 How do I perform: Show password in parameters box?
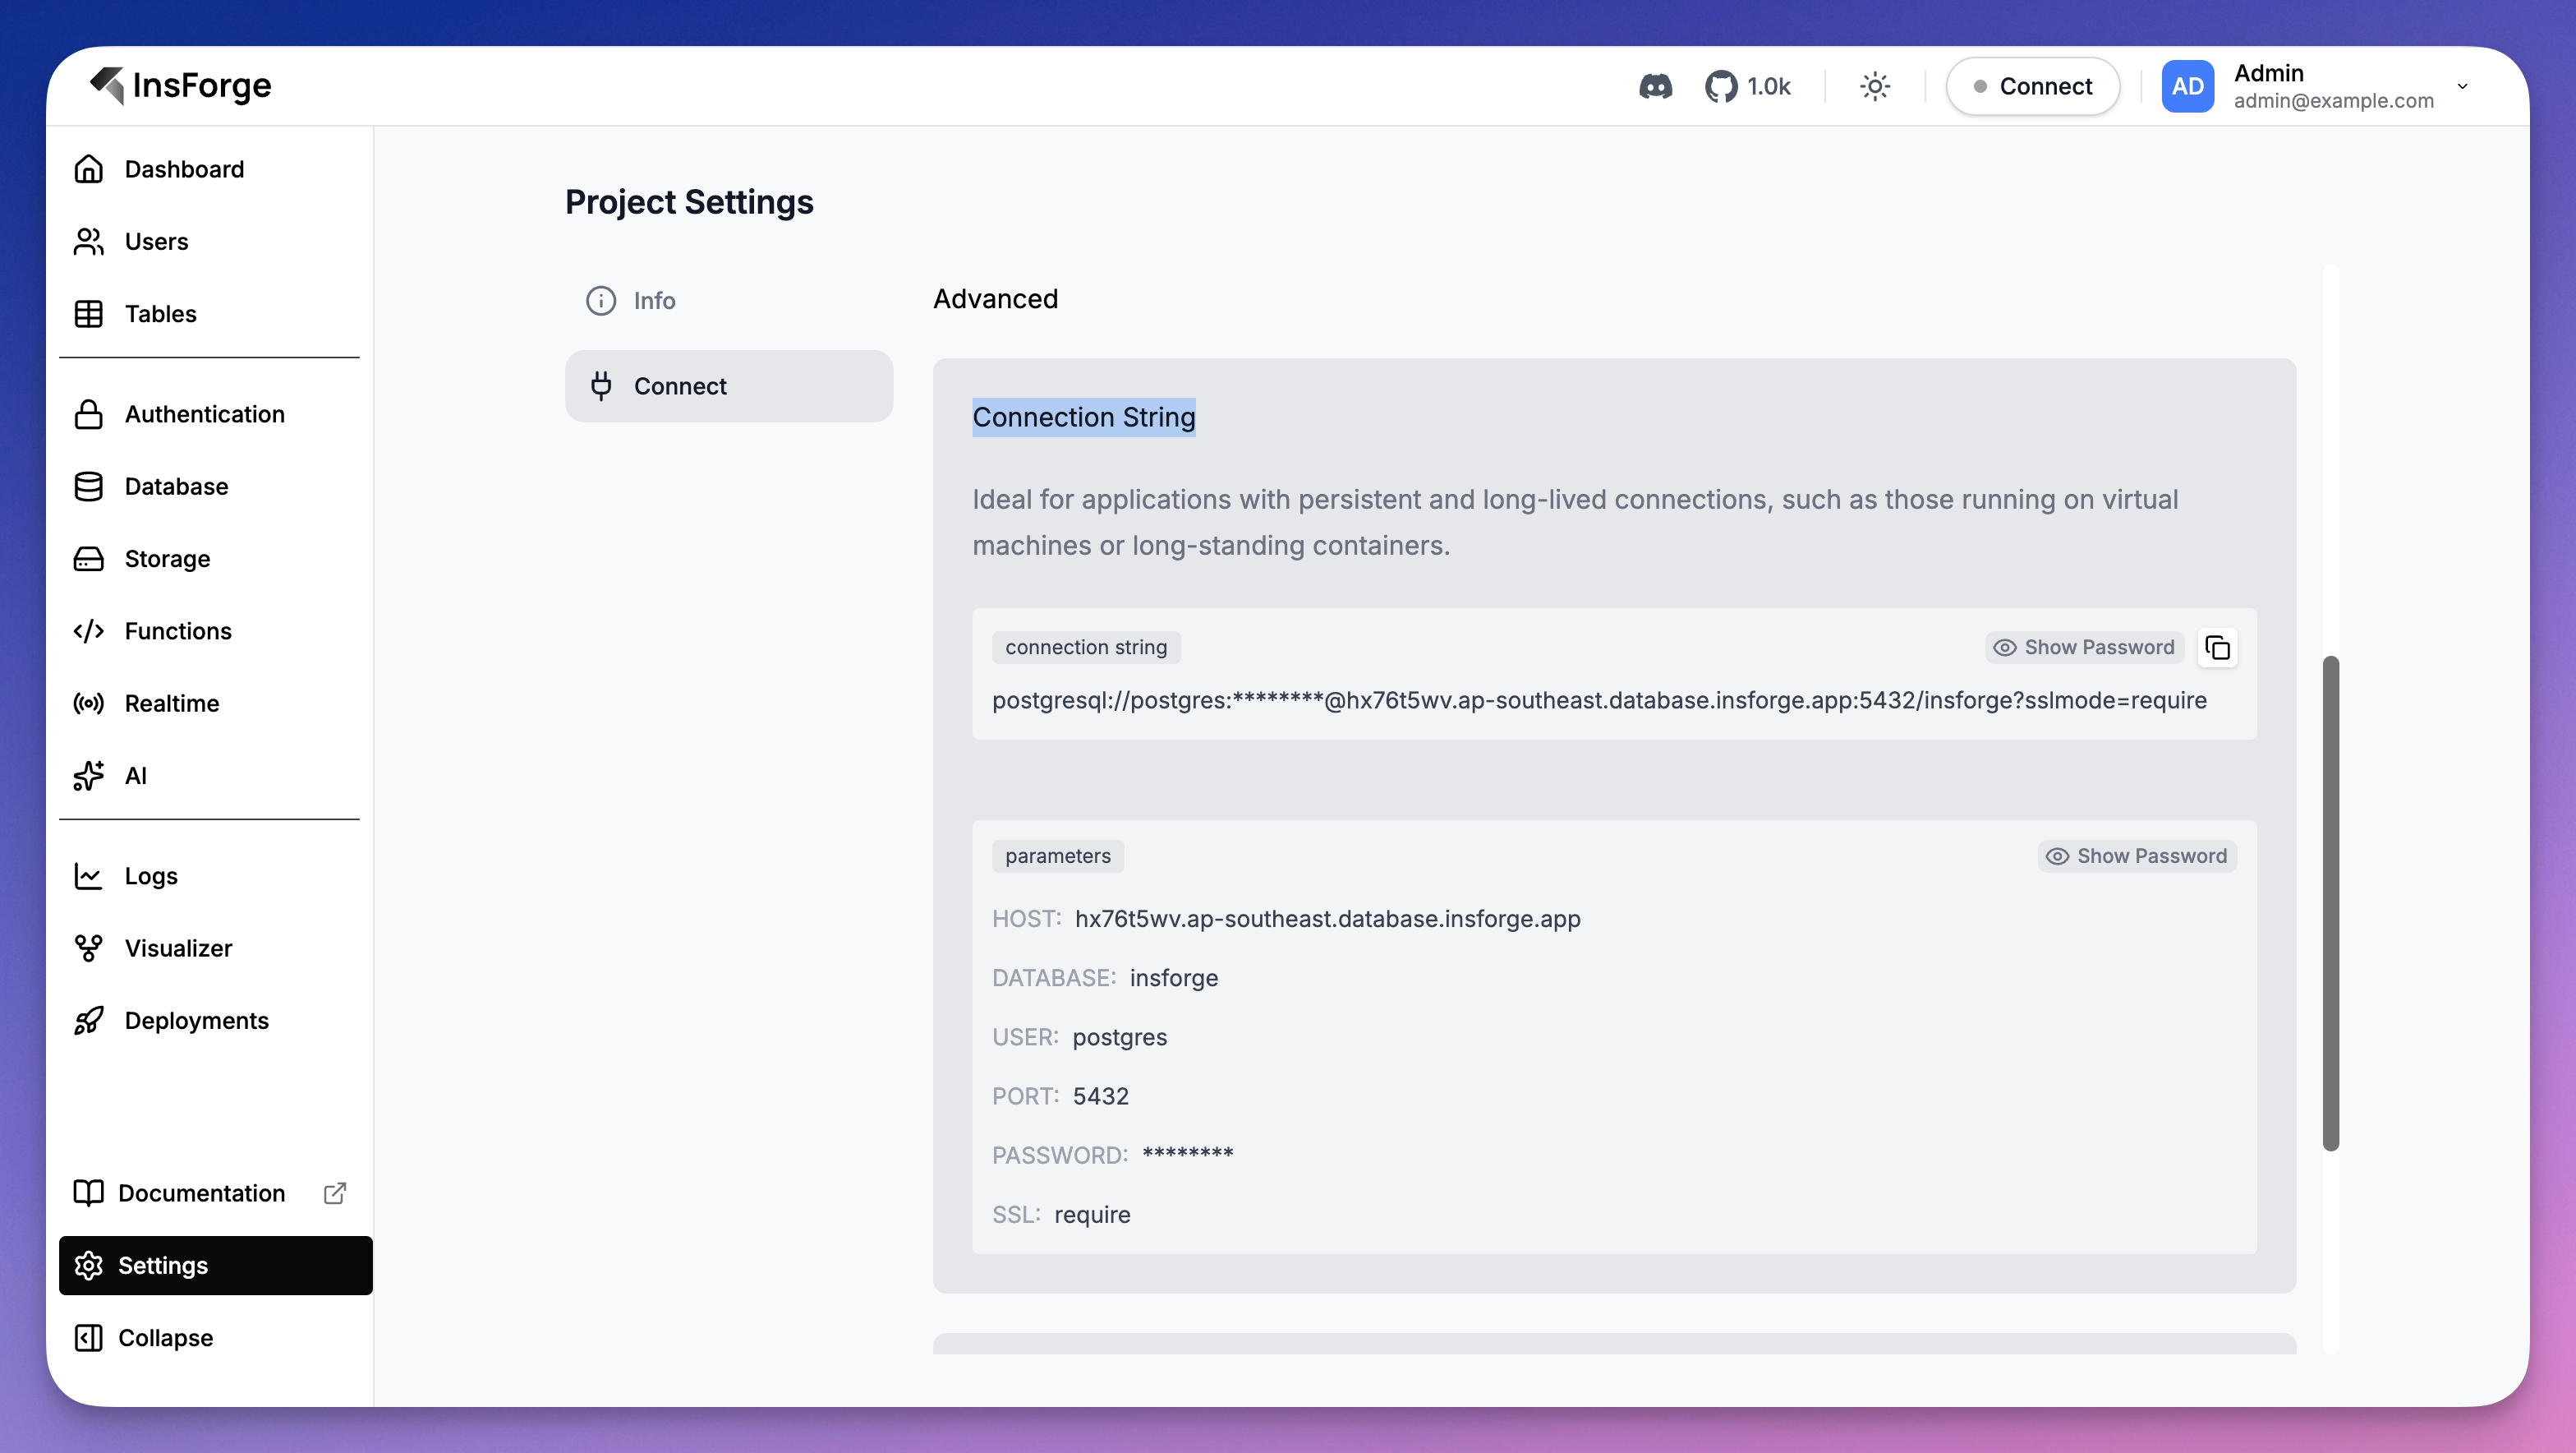pyautogui.click(x=2137, y=856)
